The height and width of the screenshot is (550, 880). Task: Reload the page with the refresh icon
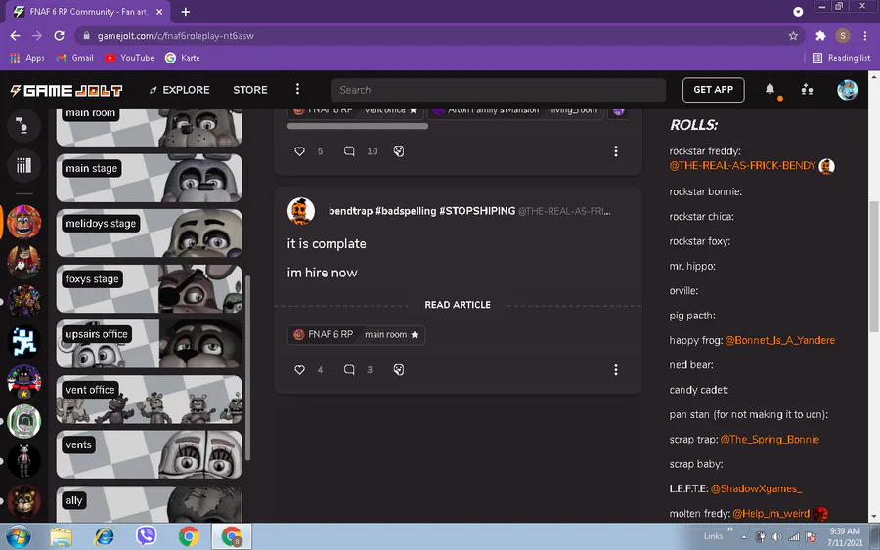point(59,36)
